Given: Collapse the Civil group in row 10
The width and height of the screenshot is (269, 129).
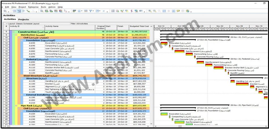Looking at the screenshot, I should 19,38.
